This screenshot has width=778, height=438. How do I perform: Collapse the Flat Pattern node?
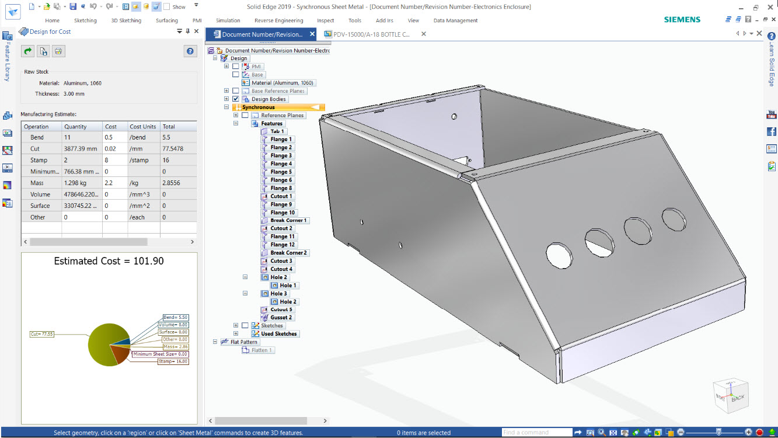[x=215, y=342]
